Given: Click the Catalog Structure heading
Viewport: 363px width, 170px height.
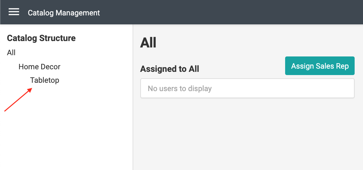Looking at the screenshot, I should pyautogui.click(x=41, y=38).
